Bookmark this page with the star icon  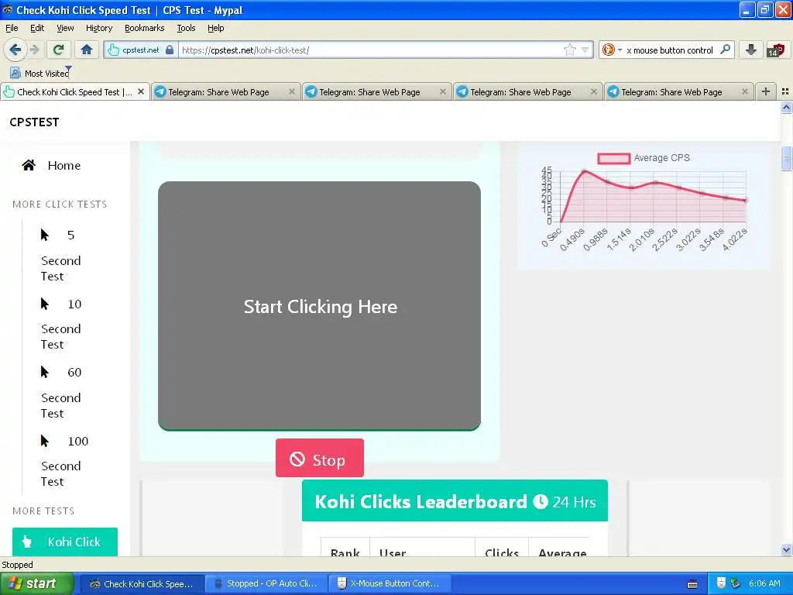point(569,50)
